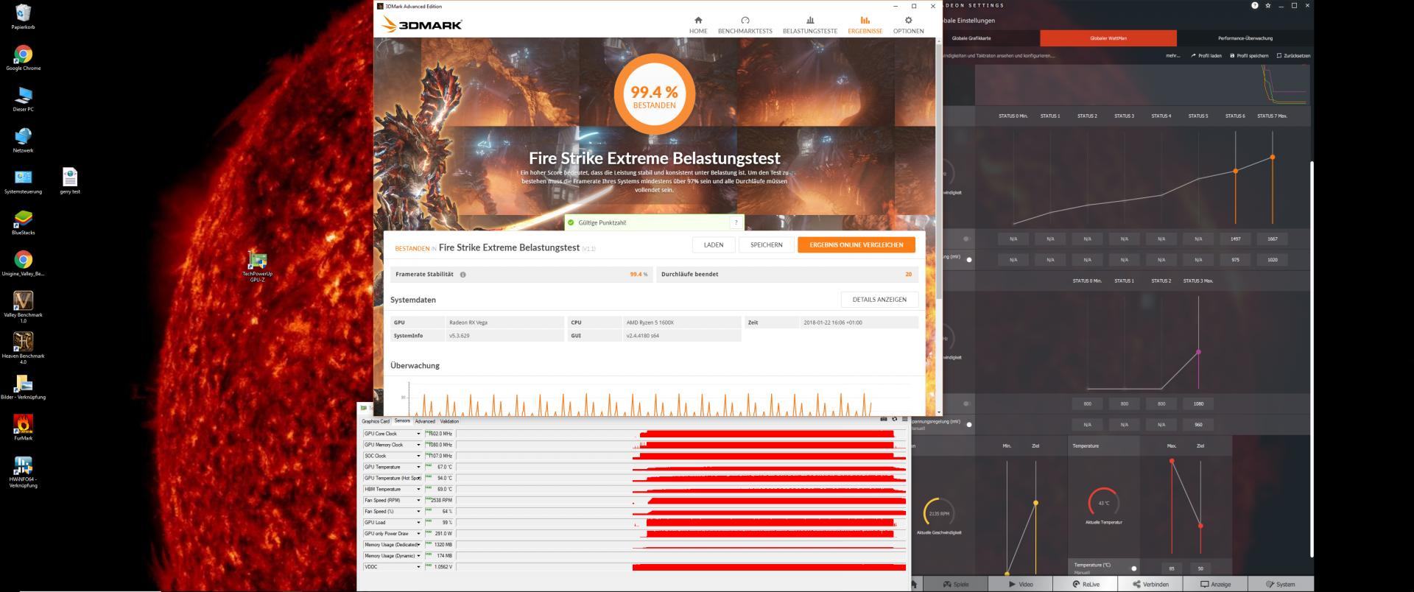
Task: Open the gerry test document icon
Action: 70,181
